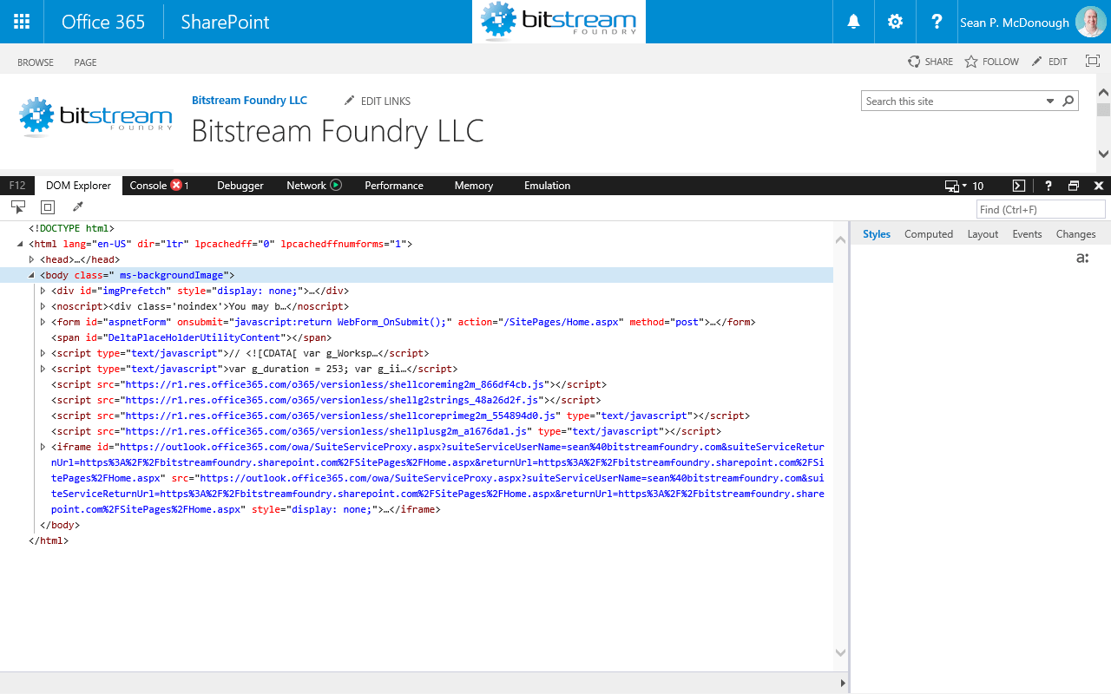This screenshot has height=694, width=1111.
Task: Click Sean P. McDonough's profile photo
Action: 1090,23
